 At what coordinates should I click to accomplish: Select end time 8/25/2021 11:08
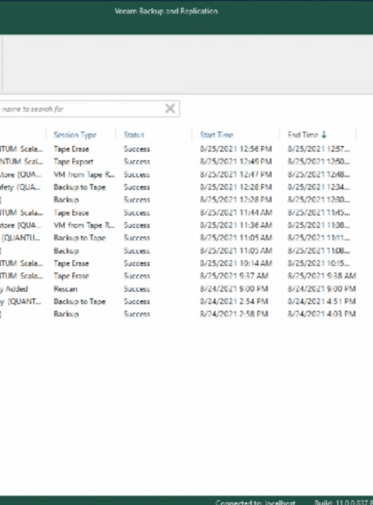tap(319, 251)
